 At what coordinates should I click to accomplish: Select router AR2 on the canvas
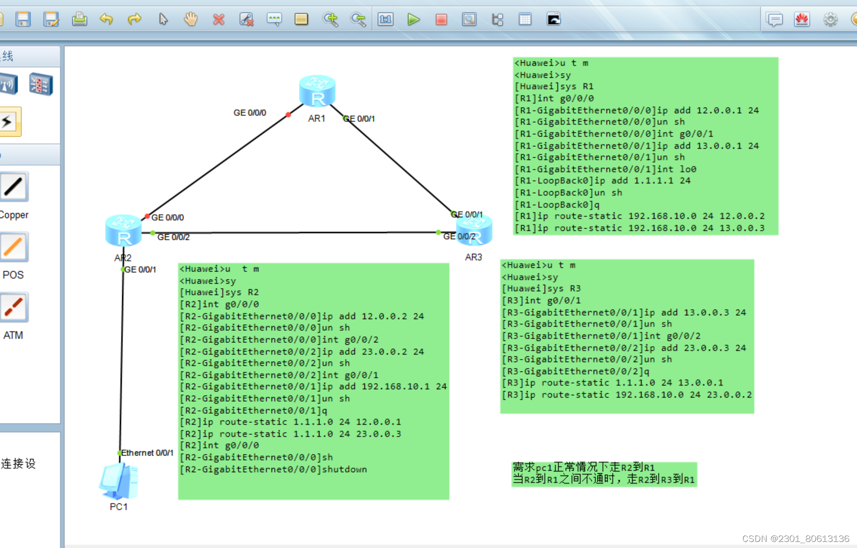point(123,231)
